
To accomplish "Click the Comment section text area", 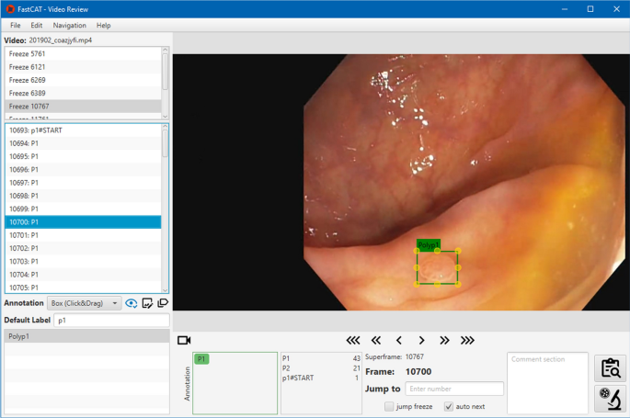I will point(547,383).
